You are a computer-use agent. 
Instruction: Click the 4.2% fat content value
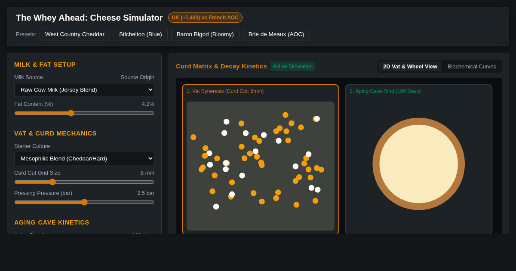coord(148,104)
